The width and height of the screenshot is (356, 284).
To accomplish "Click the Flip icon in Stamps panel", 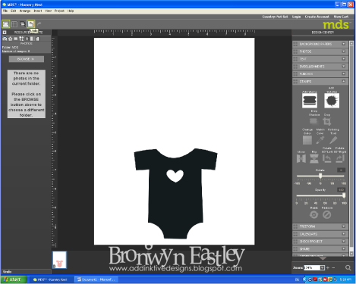I will [314, 158].
